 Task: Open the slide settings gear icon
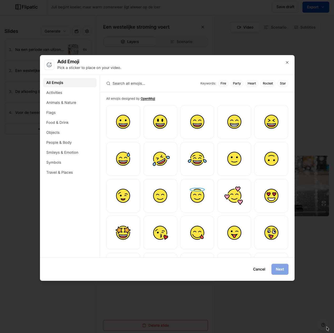click(x=87, y=31)
